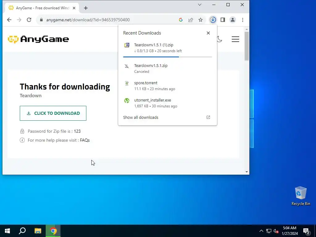Open Chrome three-dot menu
Screen dimensions: 316x237
pos(243,20)
